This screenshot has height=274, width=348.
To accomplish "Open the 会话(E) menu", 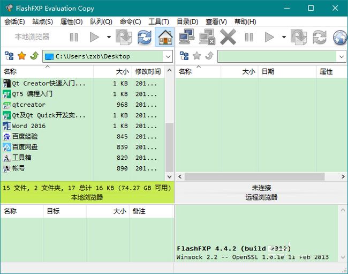I will (x=14, y=22).
